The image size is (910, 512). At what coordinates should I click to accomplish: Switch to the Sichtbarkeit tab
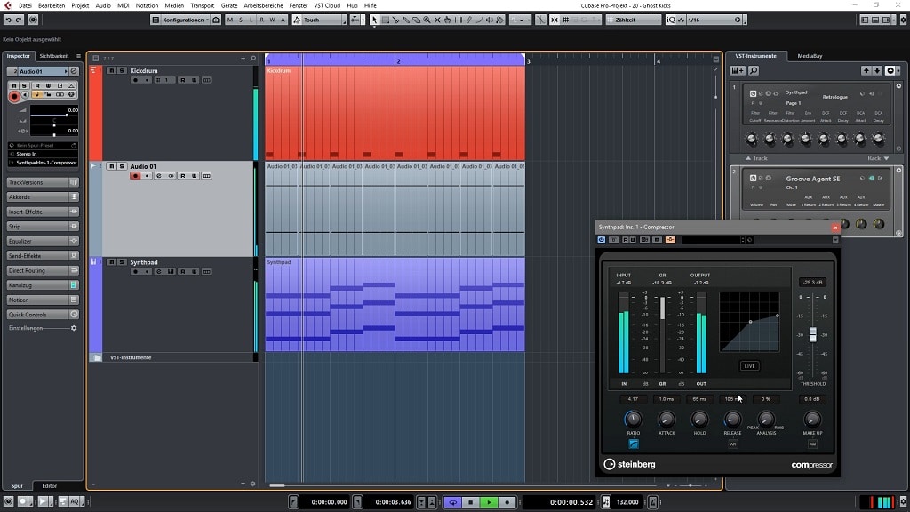click(x=54, y=56)
